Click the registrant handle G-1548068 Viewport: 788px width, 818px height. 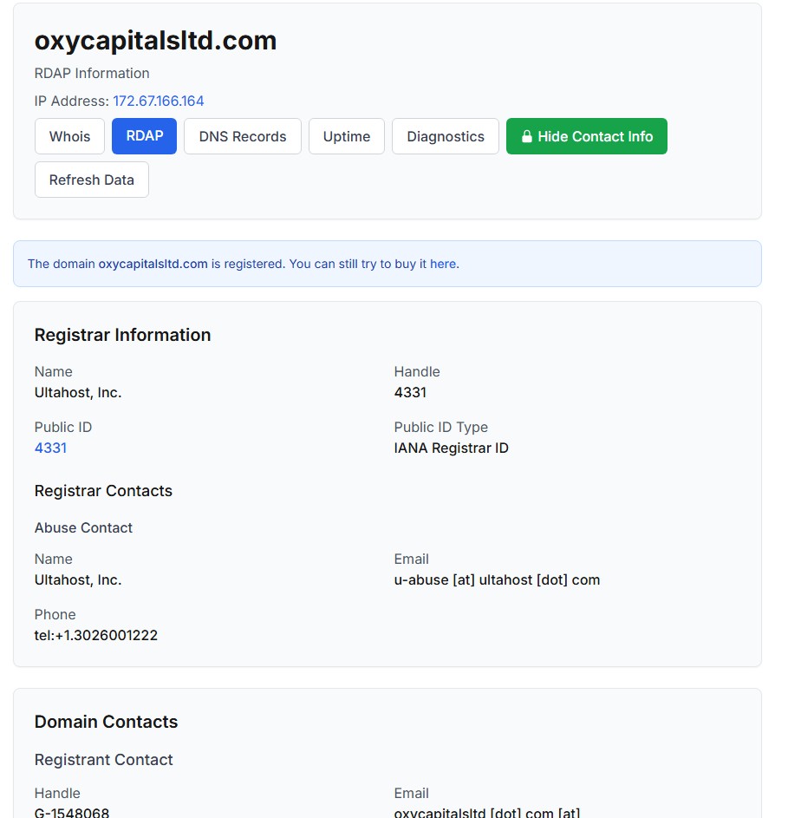[72, 813]
